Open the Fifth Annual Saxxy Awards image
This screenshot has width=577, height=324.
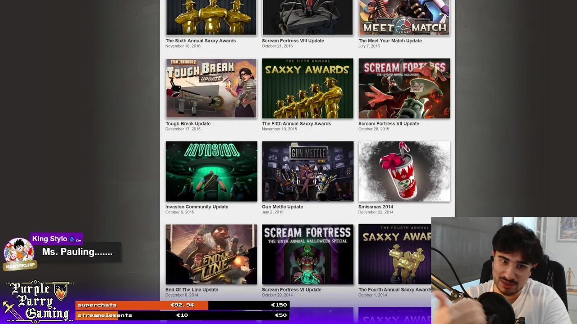coord(307,88)
